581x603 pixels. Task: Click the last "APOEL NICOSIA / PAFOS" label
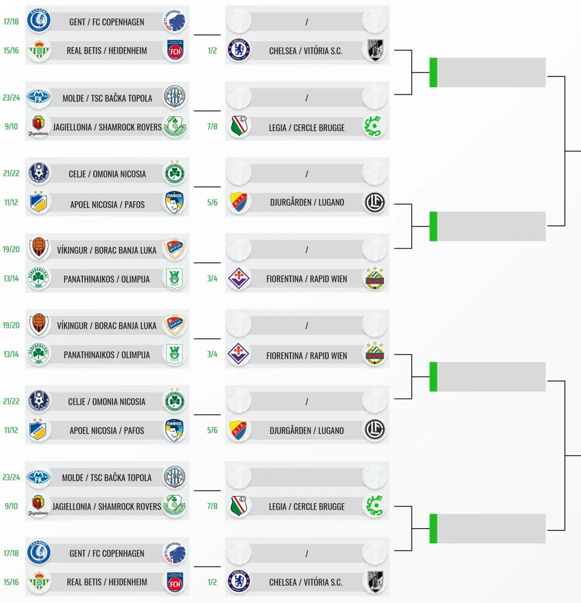(x=107, y=431)
